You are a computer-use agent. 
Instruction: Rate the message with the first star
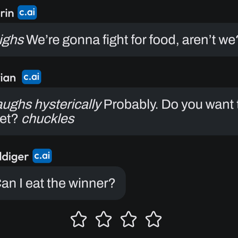pyautogui.click(x=79, y=219)
